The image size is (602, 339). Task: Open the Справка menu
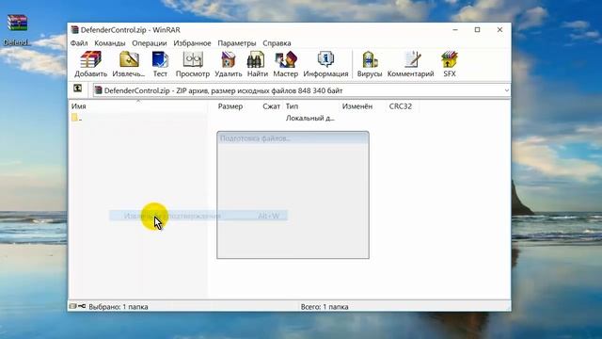pos(277,43)
